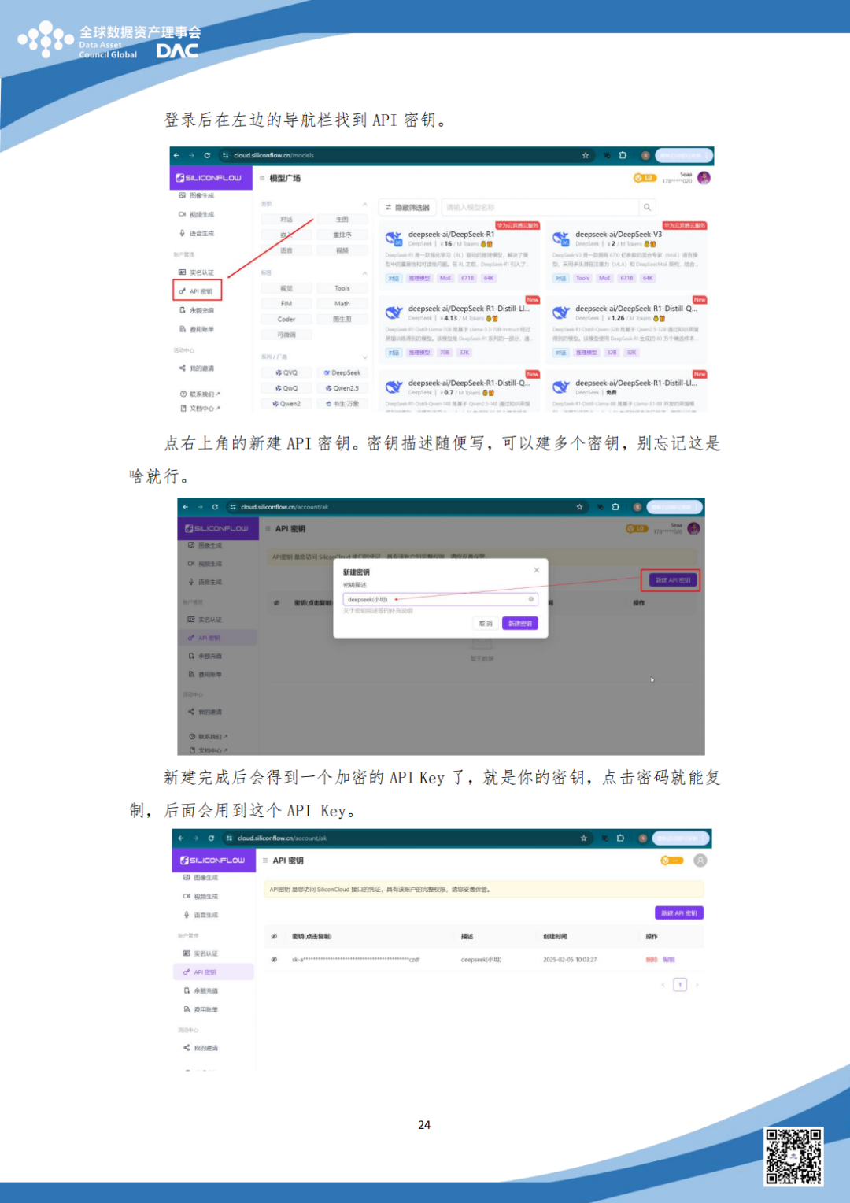Click the SiliconFlow logo in the 模型广场 screenshot
Viewport: 850px width, 1203px height.
209,178
